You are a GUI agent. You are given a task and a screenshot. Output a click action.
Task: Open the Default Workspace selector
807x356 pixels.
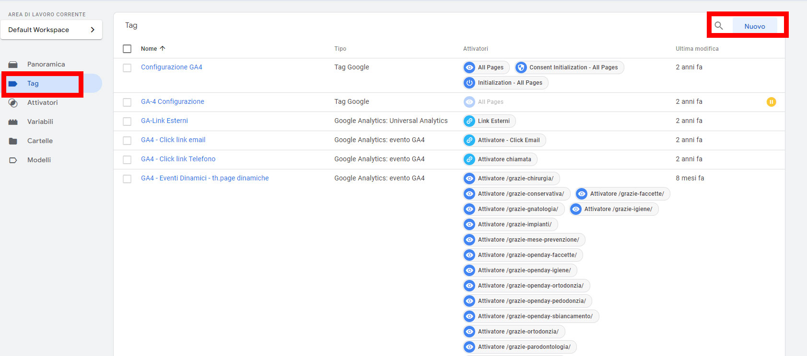tap(51, 30)
